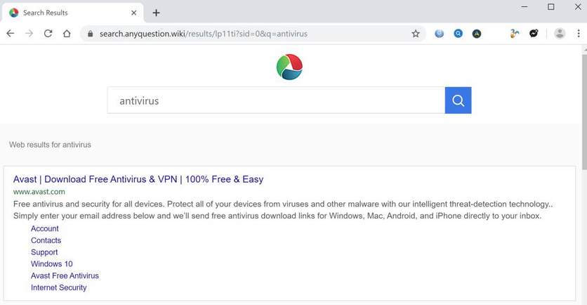Bookmark this page with the star icon
The width and height of the screenshot is (587, 305).
click(x=416, y=34)
